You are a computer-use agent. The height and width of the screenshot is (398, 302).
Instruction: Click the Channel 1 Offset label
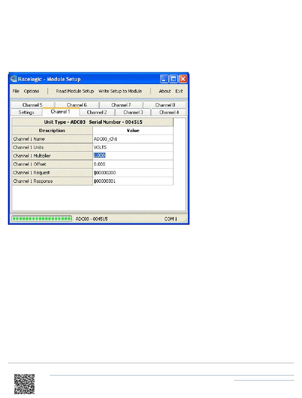click(52, 164)
